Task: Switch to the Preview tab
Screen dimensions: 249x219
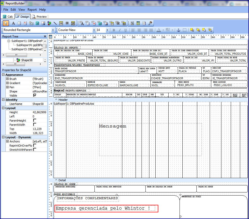Action: click(x=39, y=16)
